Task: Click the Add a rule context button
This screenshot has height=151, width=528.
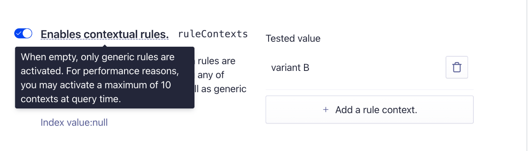Action: 369,110
